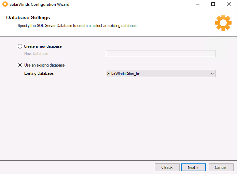This screenshot has height=174, width=237.
Task: Go to the next wizard step
Action: coord(193,168)
